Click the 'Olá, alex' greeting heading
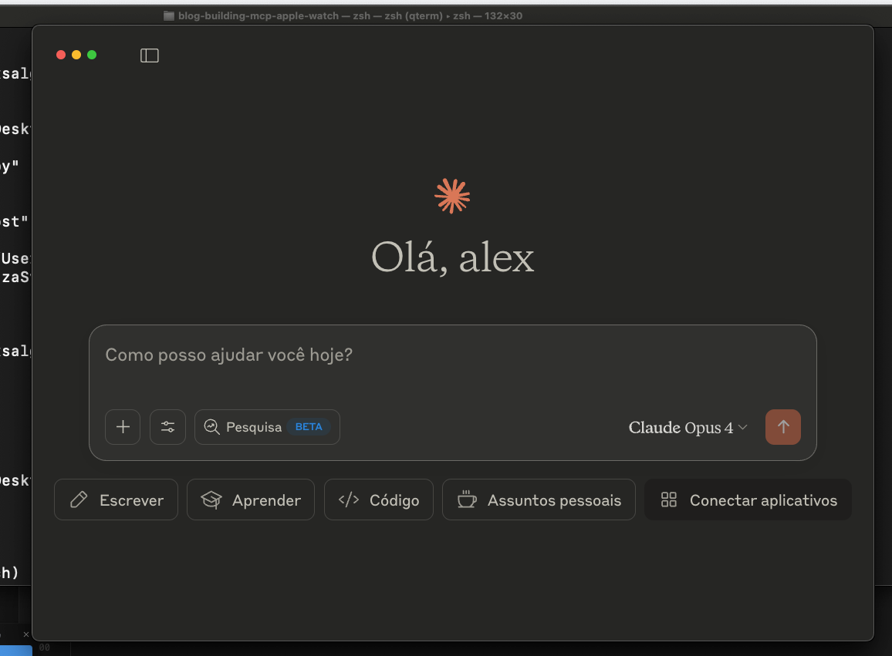892x656 pixels. point(453,258)
